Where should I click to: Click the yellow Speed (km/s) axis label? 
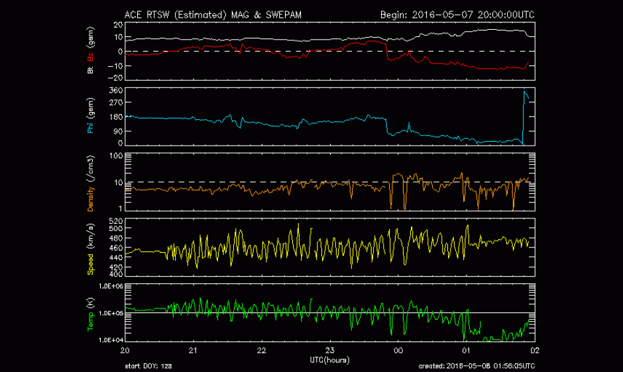click(91, 248)
